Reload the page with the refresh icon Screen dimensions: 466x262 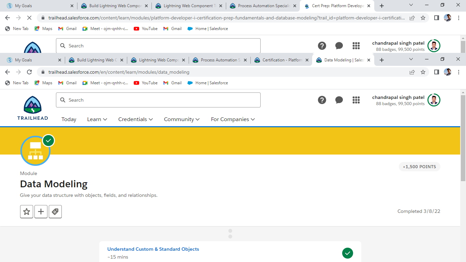pyautogui.click(x=29, y=72)
